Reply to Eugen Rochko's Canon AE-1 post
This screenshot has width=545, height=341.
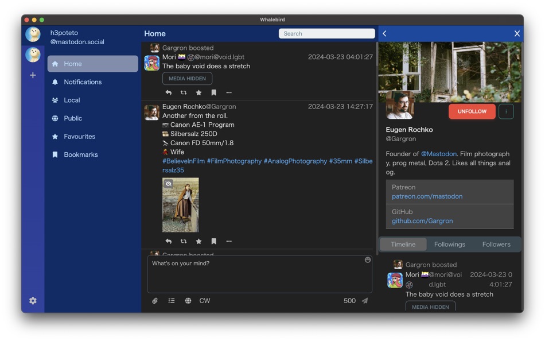169,241
